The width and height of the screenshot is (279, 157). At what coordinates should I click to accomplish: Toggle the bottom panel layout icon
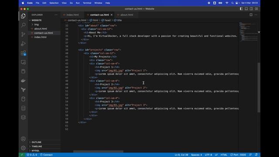246,9
